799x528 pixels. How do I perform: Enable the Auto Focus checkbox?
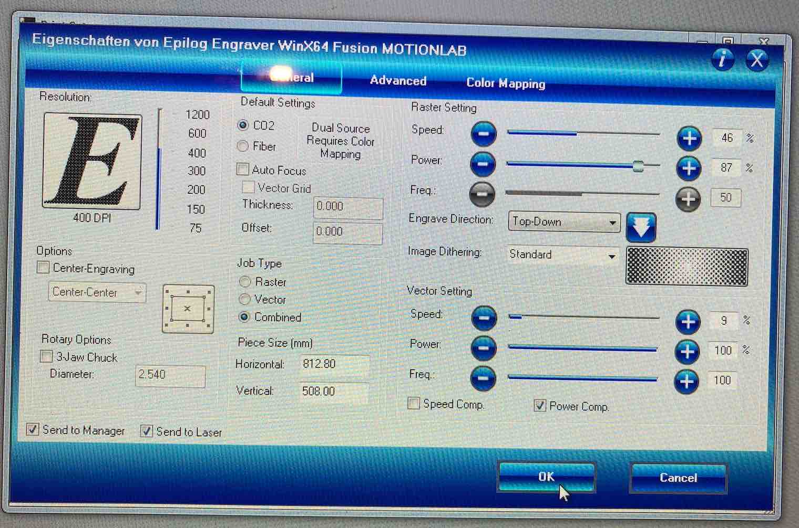(x=243, y=169)
